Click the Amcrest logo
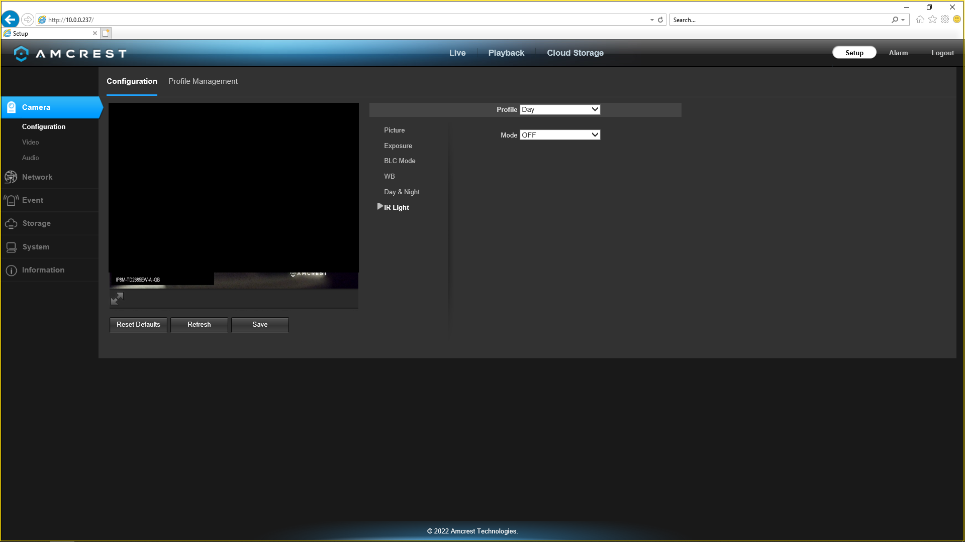 [x=70, y=53]
